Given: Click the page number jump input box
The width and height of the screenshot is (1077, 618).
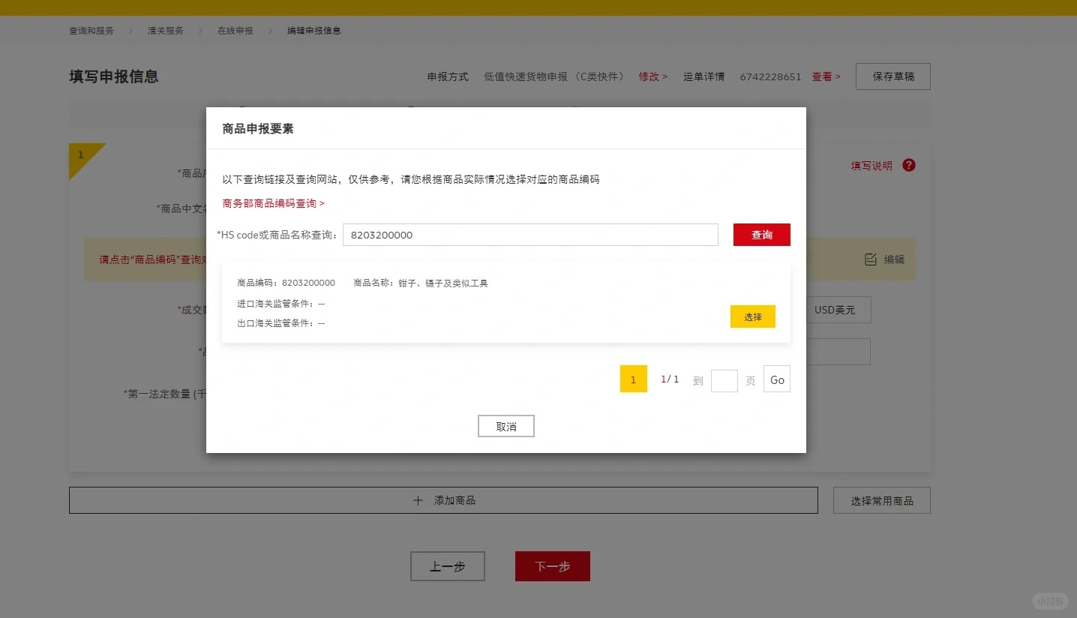Looking at the screenshot, I should pyautogui.click(x=724, y=380).
